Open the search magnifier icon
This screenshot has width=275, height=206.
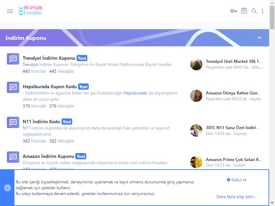(x=254, y=11)
